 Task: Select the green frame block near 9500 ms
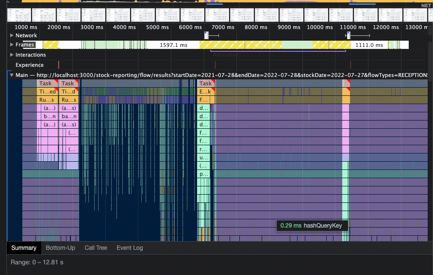[x=297, y=45]
